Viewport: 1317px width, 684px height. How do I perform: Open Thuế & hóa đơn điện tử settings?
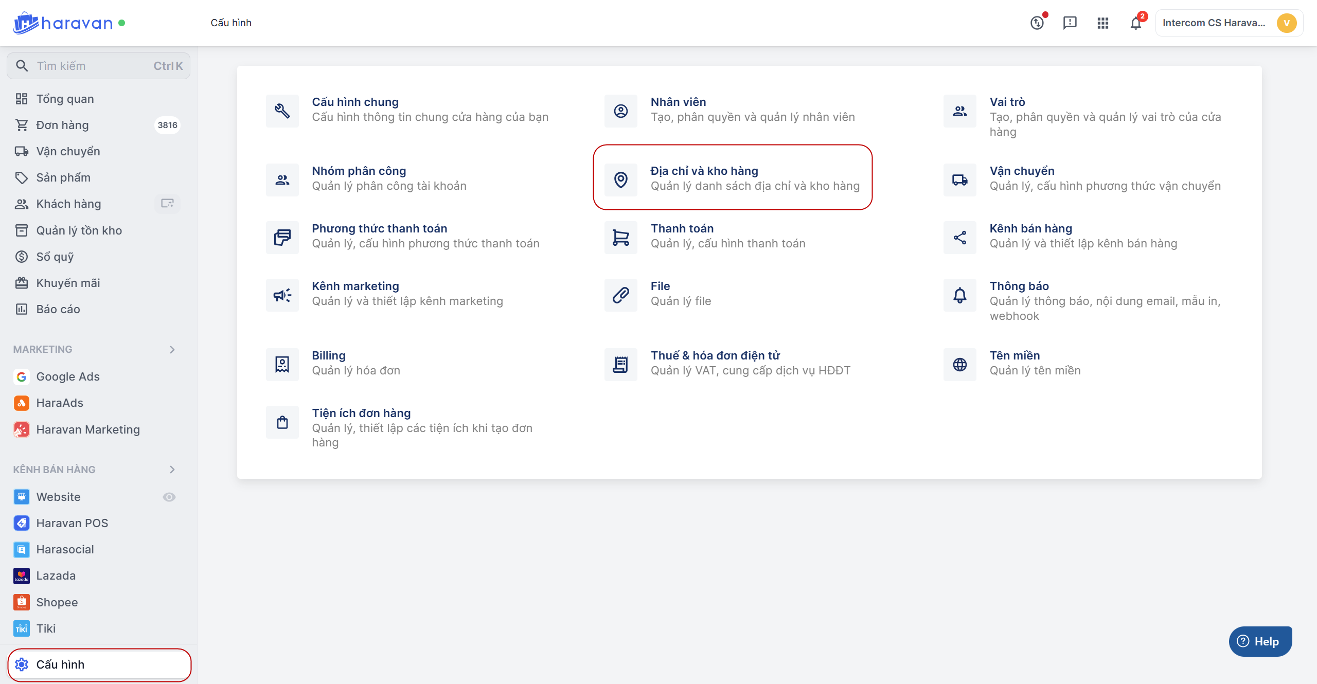pos(715,355)
